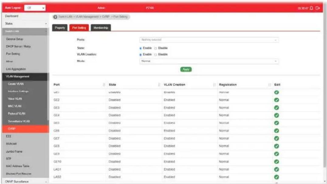Screen dimensions: 327x184
Task: Edit port GE3 settings icon
Action: point(277,108)
